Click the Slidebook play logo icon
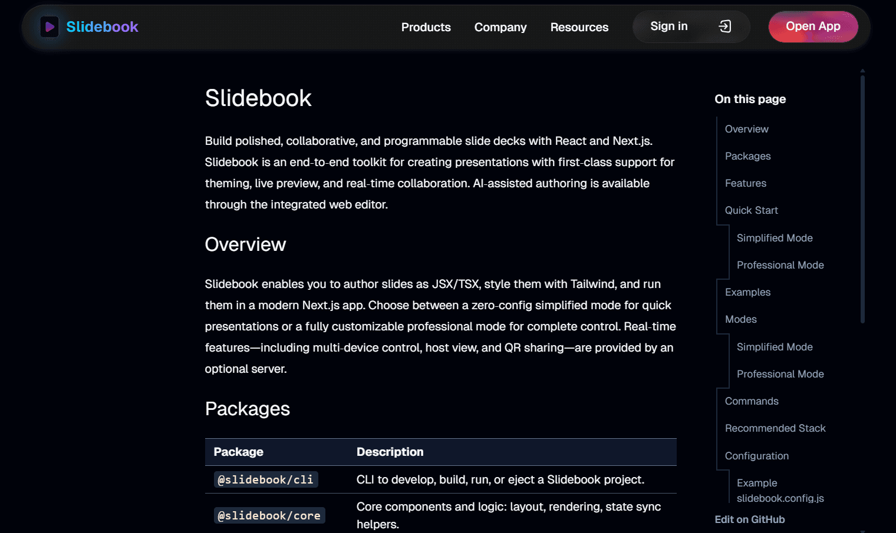896x533 pixels. [x=50, y=27]
